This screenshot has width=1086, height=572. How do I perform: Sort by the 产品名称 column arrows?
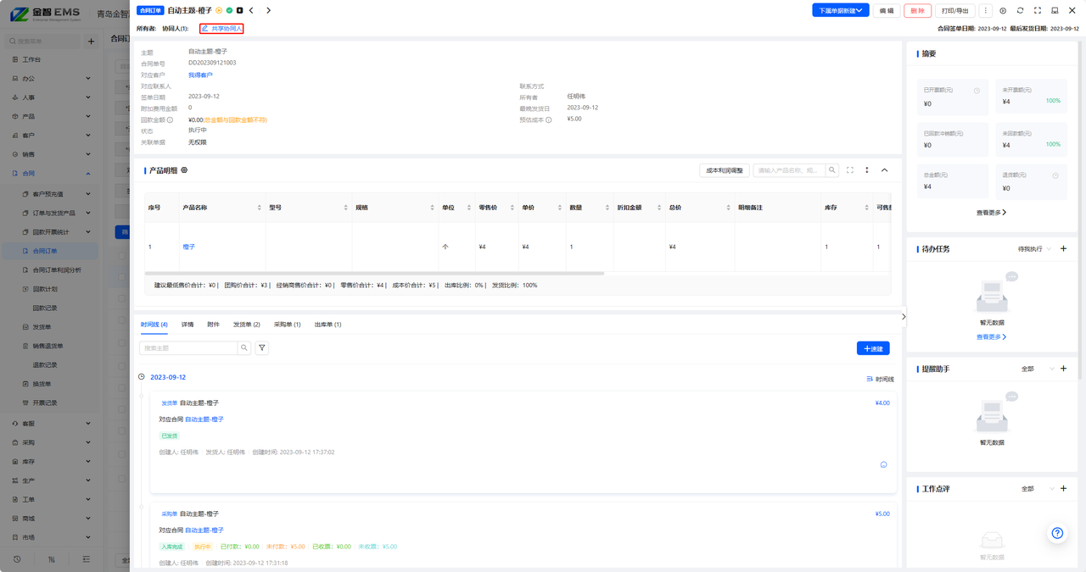(260, 208)
